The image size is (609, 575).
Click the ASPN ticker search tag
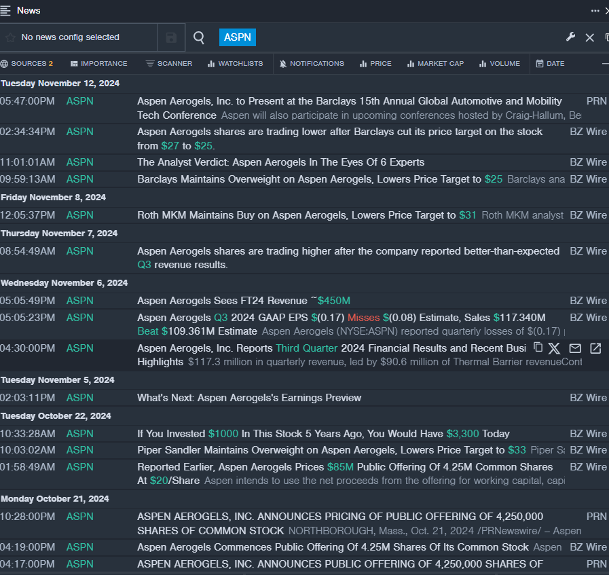point(238,37)
